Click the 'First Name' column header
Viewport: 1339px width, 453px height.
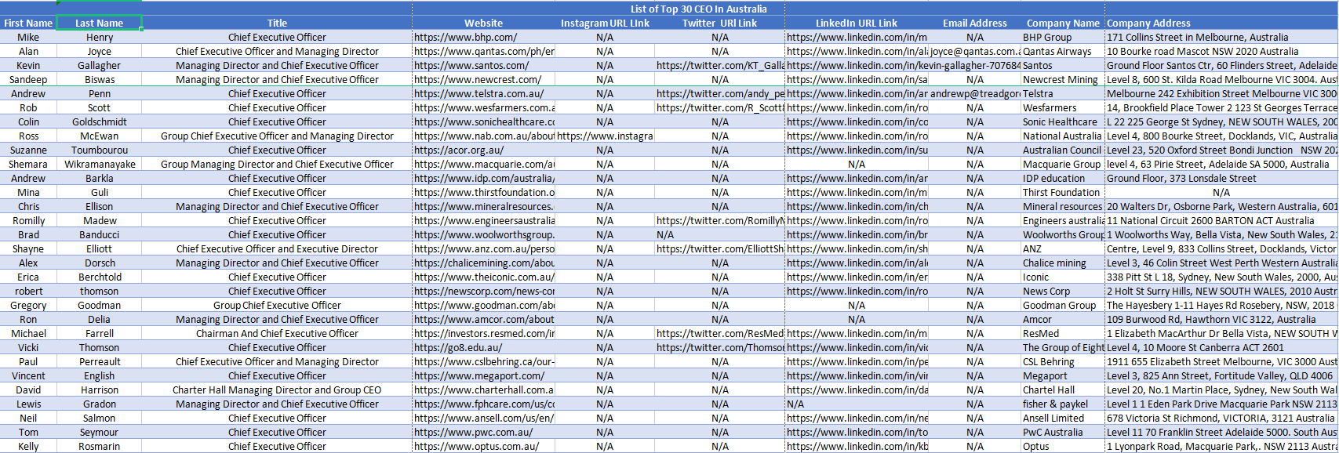coord(28,23)
